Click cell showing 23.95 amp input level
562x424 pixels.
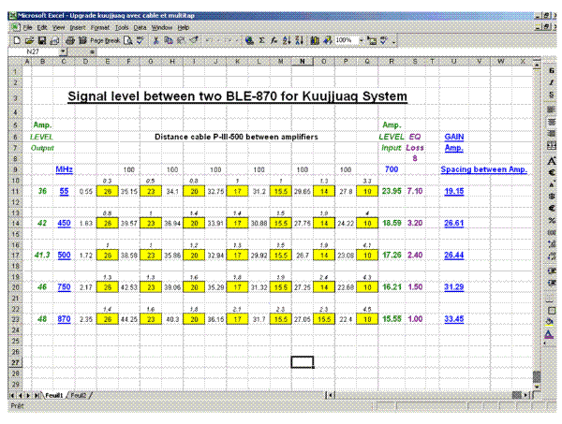tap(392, 191)
